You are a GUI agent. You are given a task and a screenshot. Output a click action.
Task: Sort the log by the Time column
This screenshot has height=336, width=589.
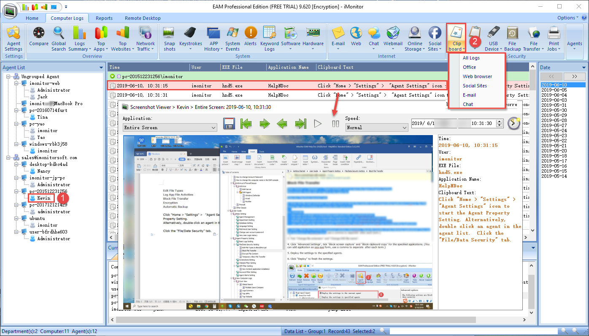coord(114,67)
